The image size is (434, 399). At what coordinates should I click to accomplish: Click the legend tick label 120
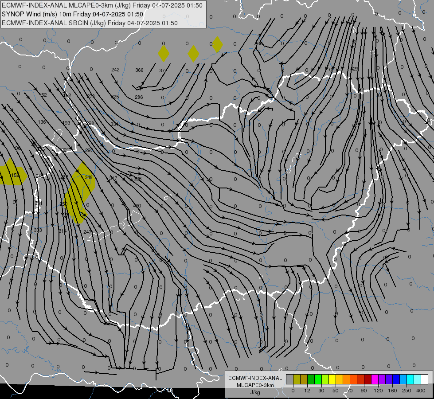pyautogui.click(x=378, y=391)
